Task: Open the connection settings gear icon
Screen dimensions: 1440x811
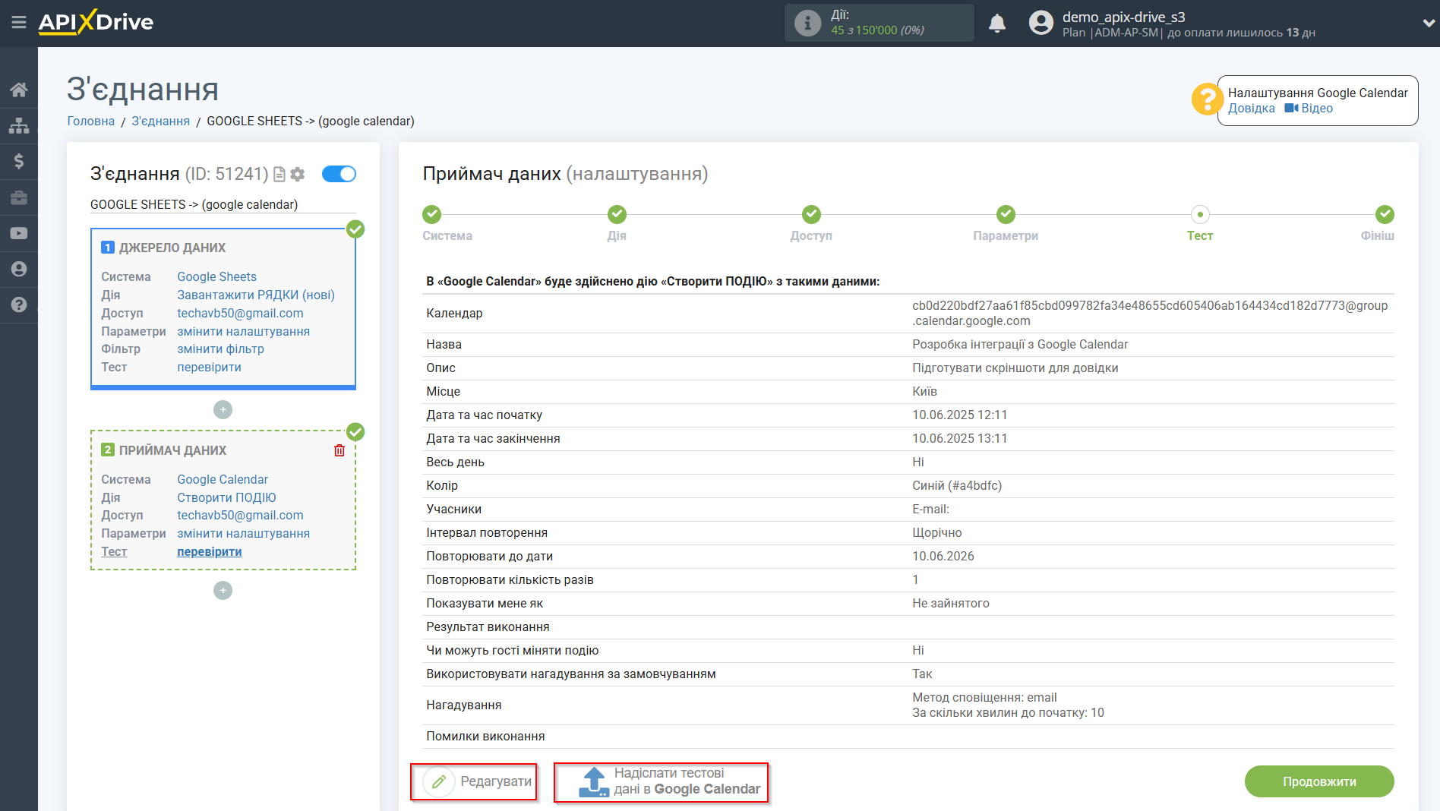Action: (298, 175)
